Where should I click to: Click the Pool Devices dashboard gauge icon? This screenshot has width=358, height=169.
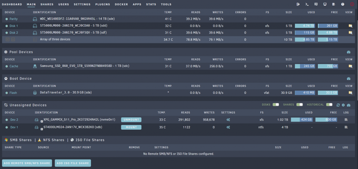click(x=348, y=52)
